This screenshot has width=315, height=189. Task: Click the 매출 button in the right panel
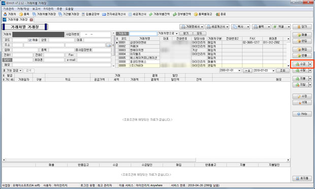(x=302, y=35)
